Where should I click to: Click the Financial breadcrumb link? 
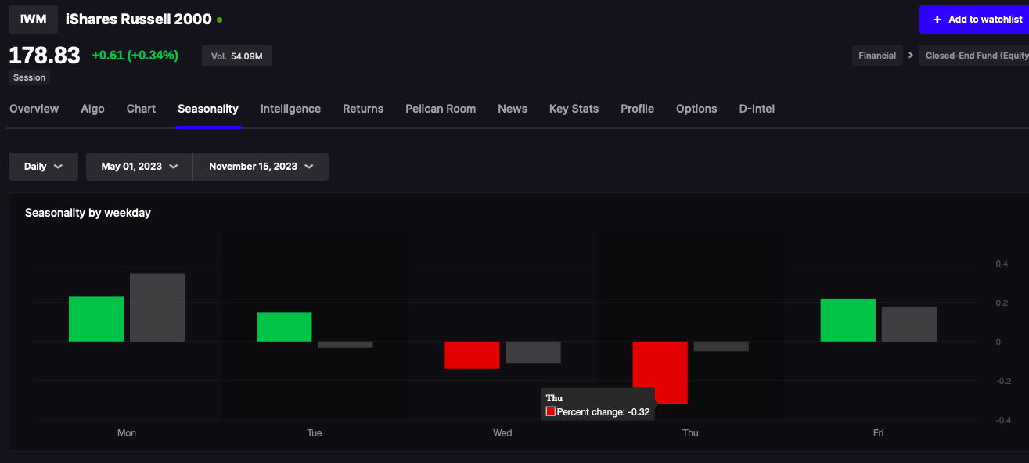click(877, 56)
